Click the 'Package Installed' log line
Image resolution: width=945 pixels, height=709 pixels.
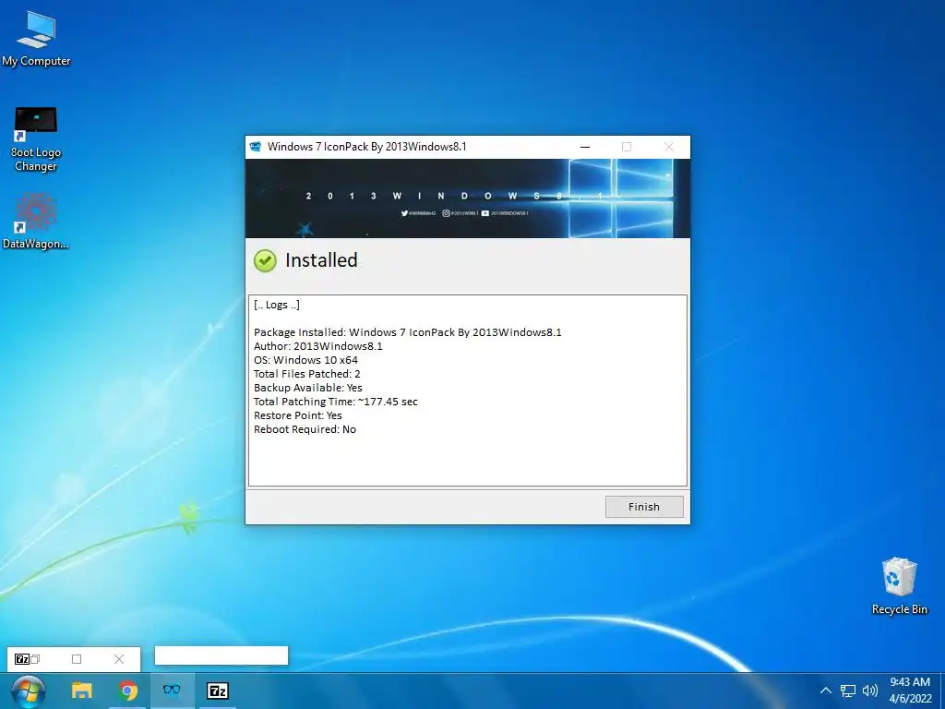(x=407, y=332)
